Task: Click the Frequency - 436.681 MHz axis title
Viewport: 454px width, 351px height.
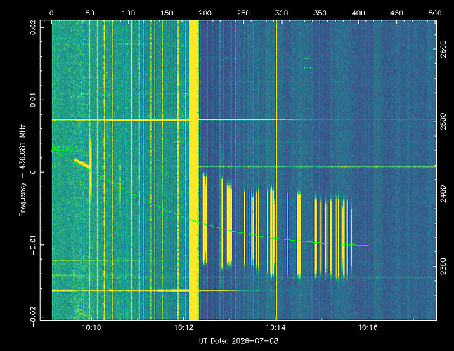Action: tap(22, 171)
